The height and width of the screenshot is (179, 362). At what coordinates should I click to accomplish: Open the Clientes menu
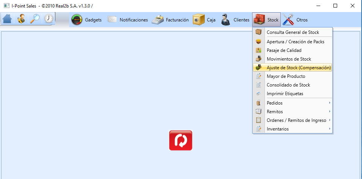[235, 20]
